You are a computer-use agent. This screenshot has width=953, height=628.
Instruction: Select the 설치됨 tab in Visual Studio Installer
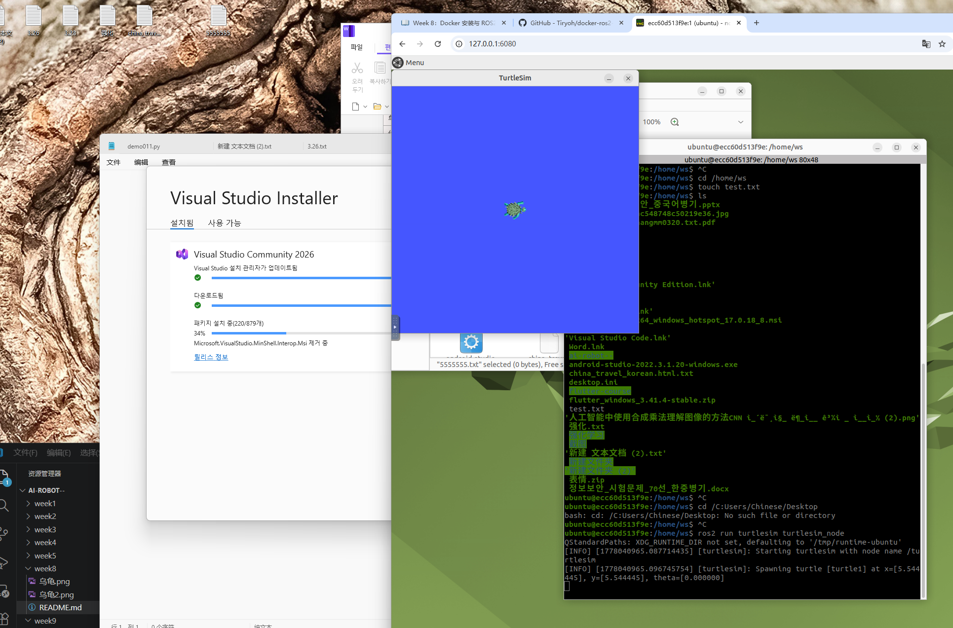[182, 223]
